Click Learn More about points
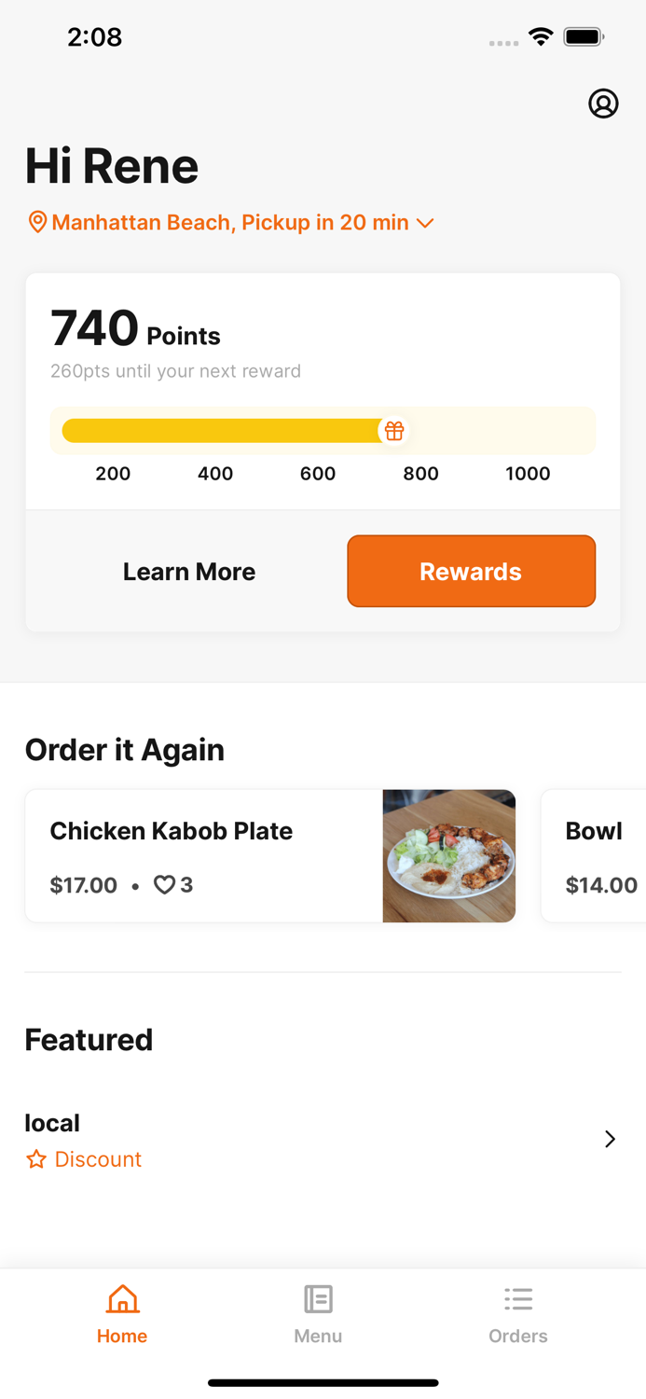 (189, 571)
